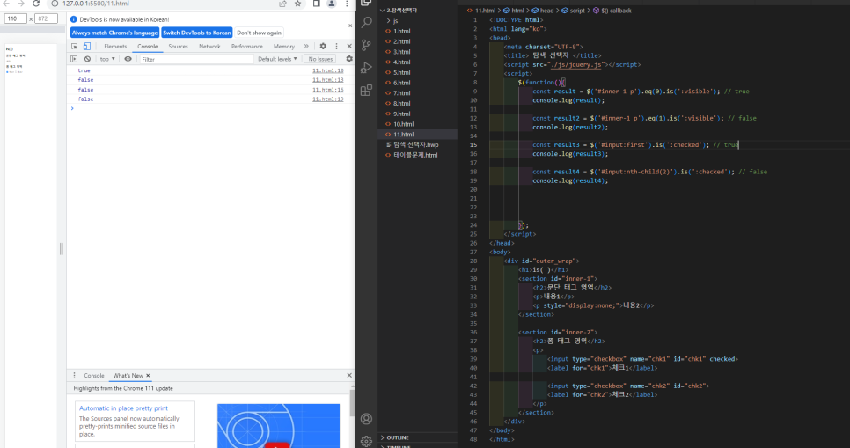Open source link 11.html:10 in console

[327, 70]
